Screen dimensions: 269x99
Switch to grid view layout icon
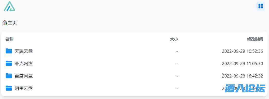coord(261,6)
